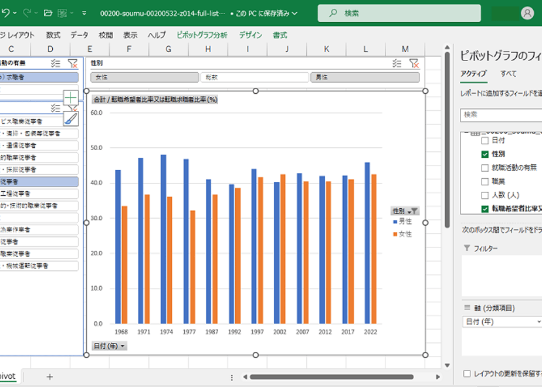Select the 機械運転従事者 slicer item
The width and height of the screenshot is (542, 387).
pos(39,266)
